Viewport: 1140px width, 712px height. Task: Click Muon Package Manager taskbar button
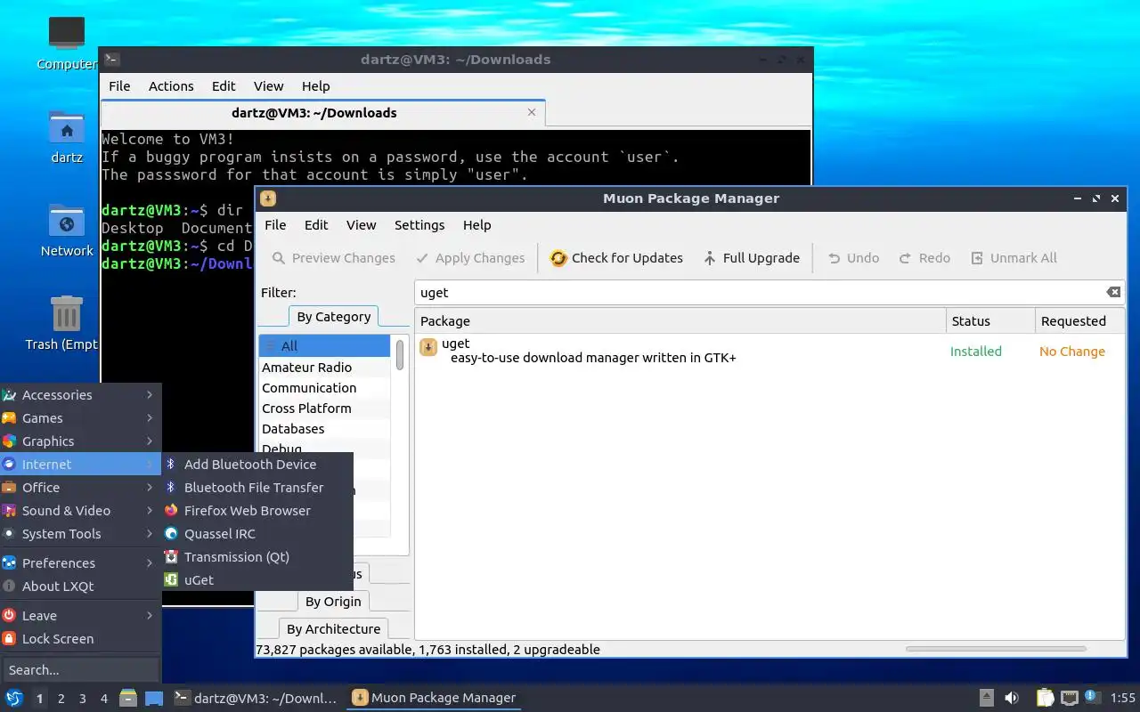click(435, 698)
